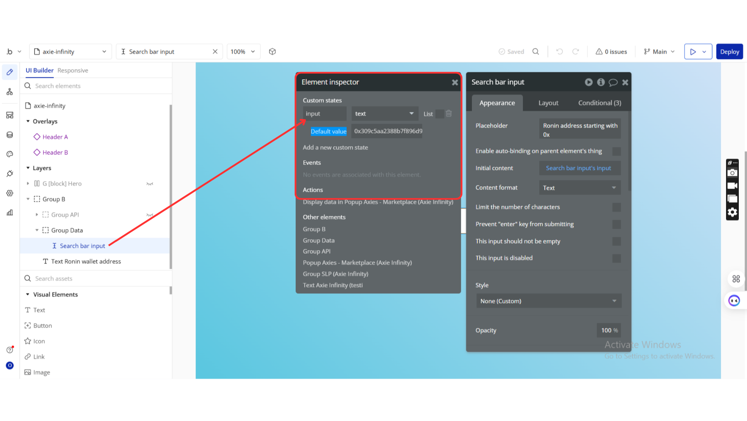Open the Main branch dropdown
This screenshot has width=747, height=421.
click(x=659, y=51)
